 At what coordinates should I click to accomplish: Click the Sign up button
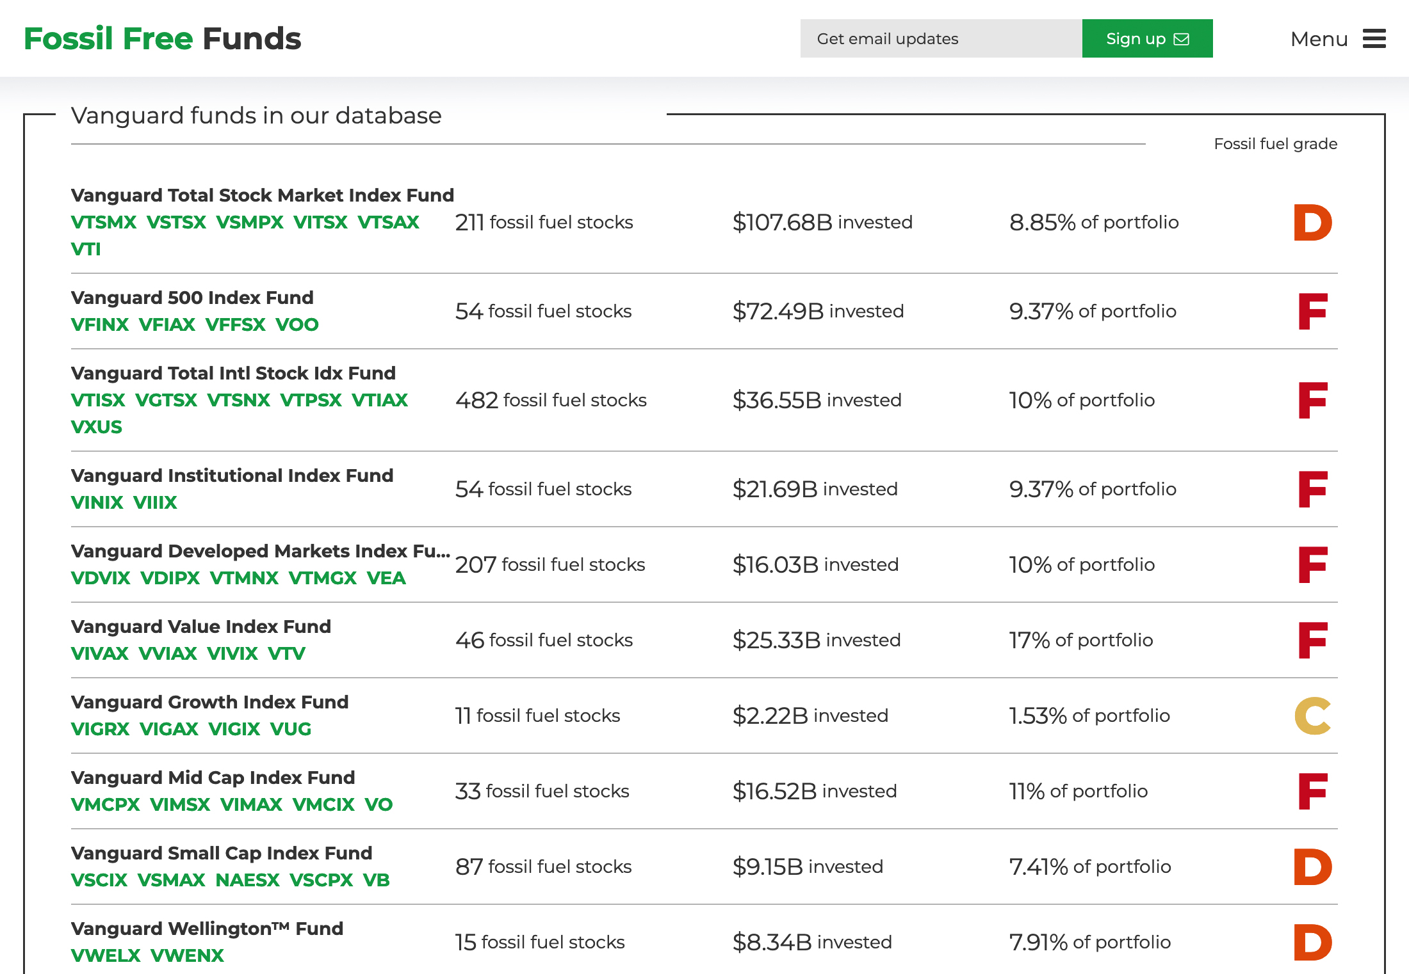pos(1147,38)
